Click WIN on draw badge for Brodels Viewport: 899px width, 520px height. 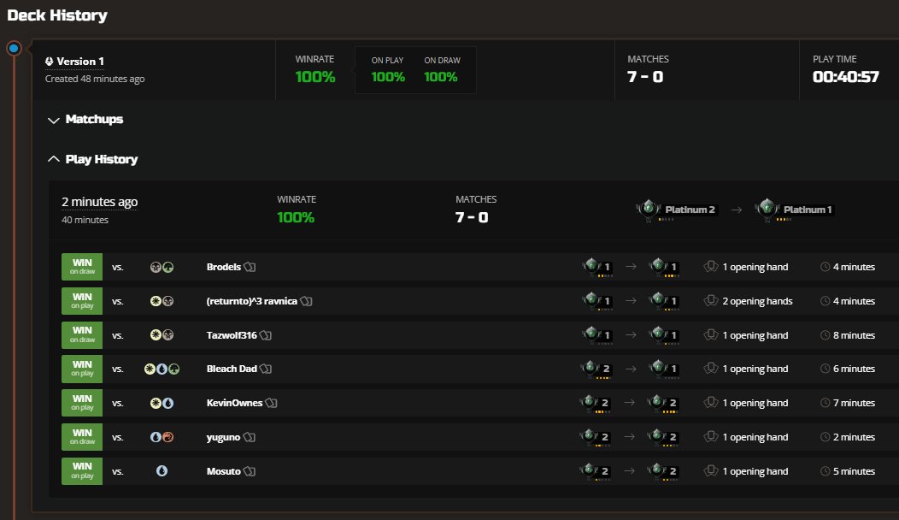pyautogui.click(x=82, y=267)
